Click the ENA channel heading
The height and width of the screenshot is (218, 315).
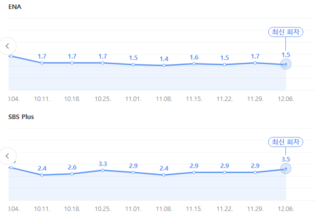(15, 7)
